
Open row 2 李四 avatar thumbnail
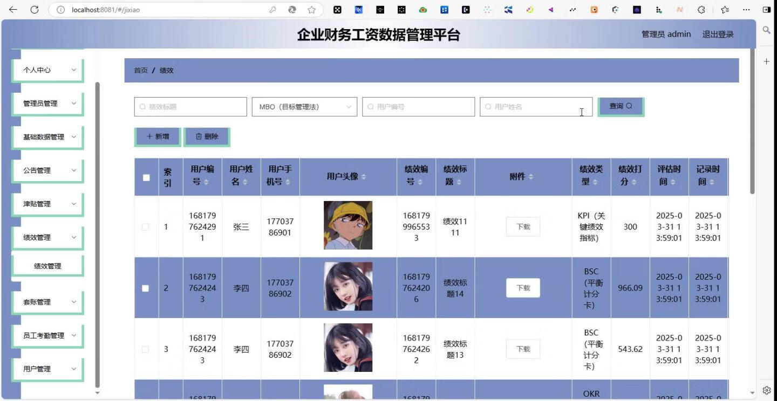[x=348, y=286]
